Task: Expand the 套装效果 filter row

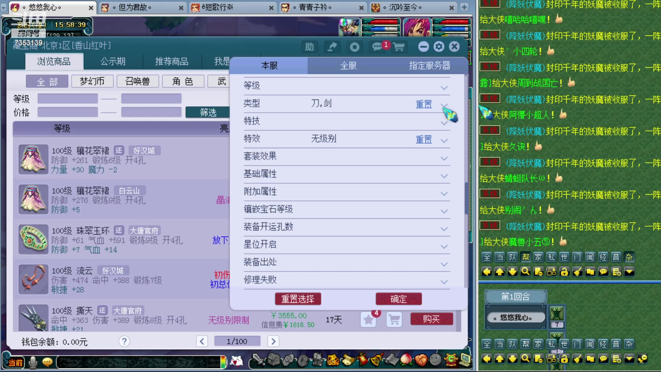Action: 444,158
